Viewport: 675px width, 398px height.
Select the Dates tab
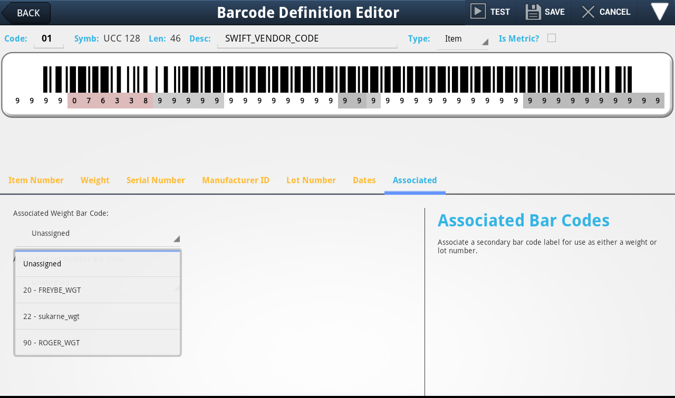coord(364,181)
